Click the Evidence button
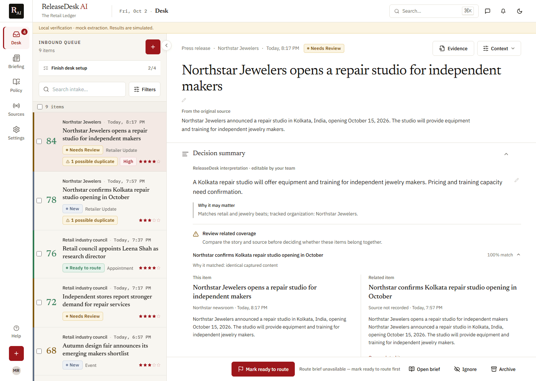 click(453, 48)
